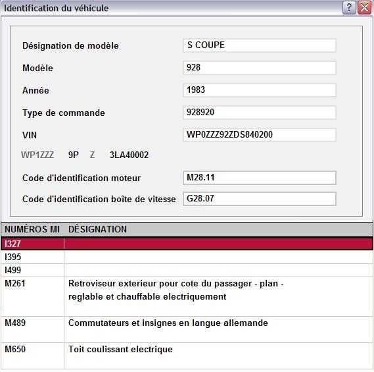This screenshot has width=374, height=372.
Task: Select the M261 option code
Action: 15,284
